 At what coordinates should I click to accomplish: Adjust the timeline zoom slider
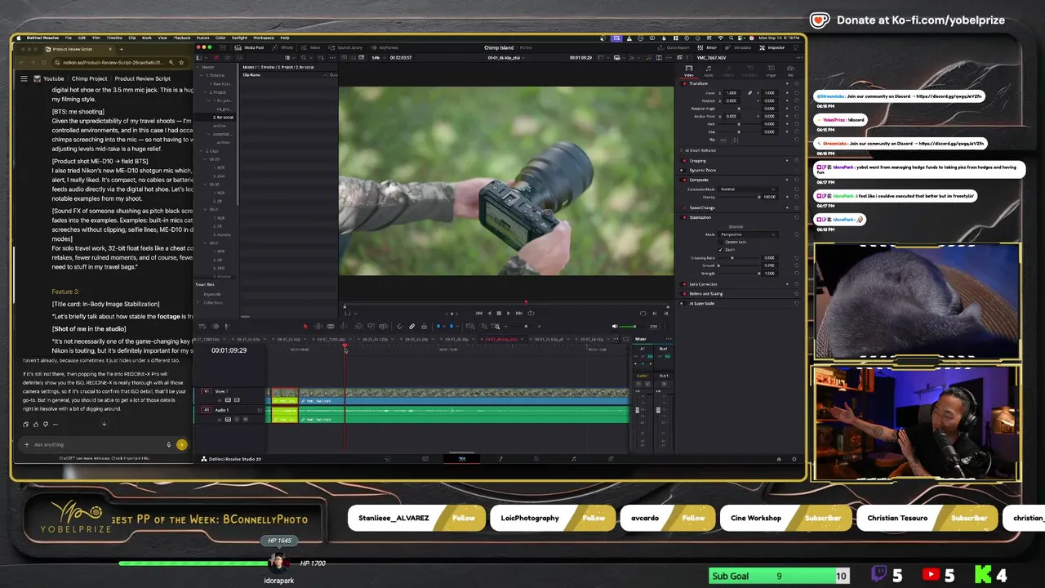click(x=526, y=327)
